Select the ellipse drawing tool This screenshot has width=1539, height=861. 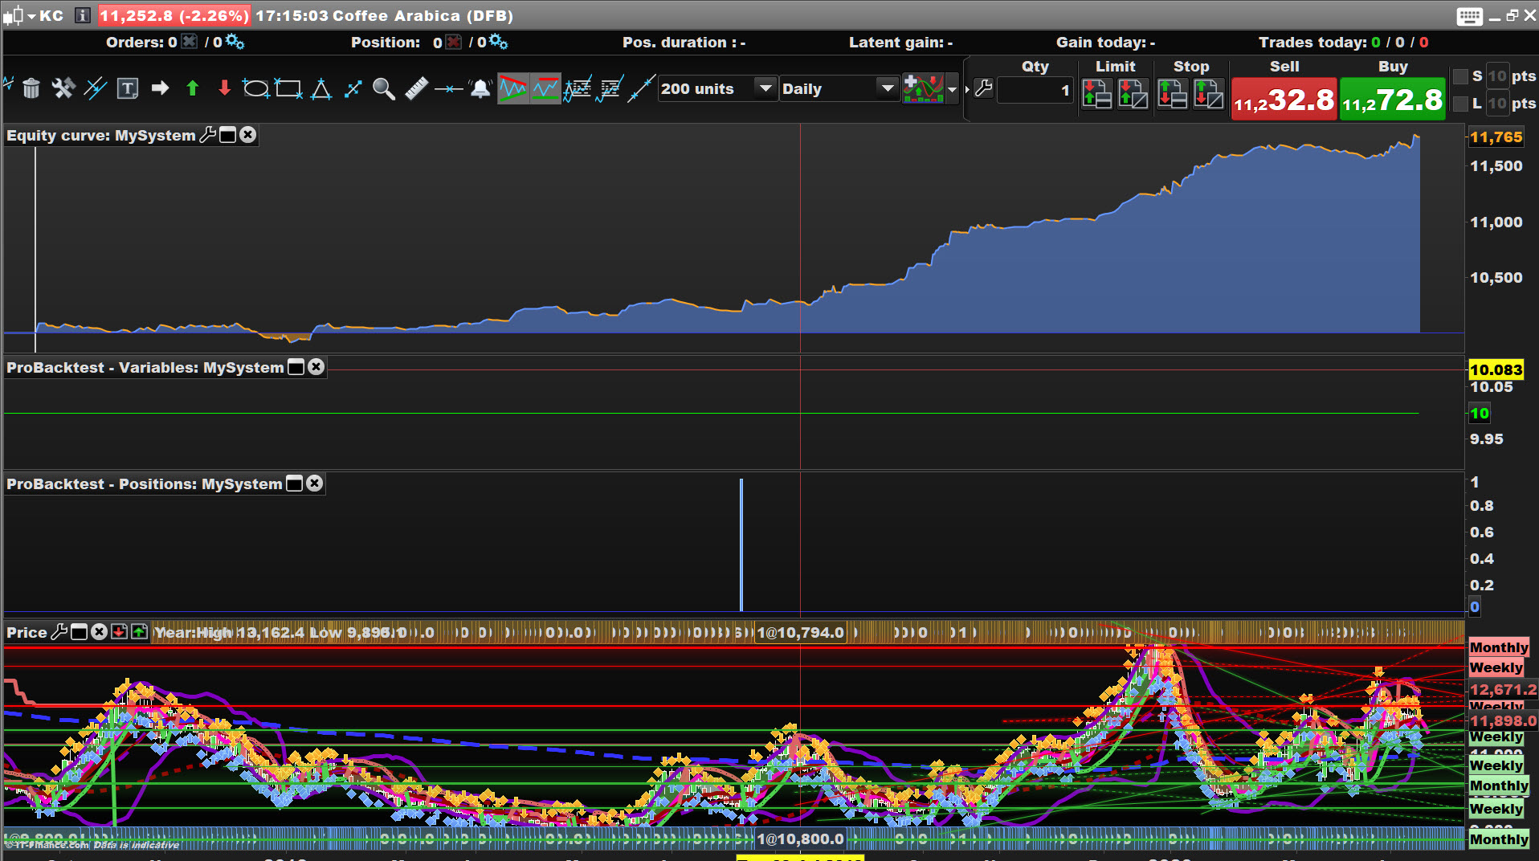pyautogui.click(x=255, y=88)
